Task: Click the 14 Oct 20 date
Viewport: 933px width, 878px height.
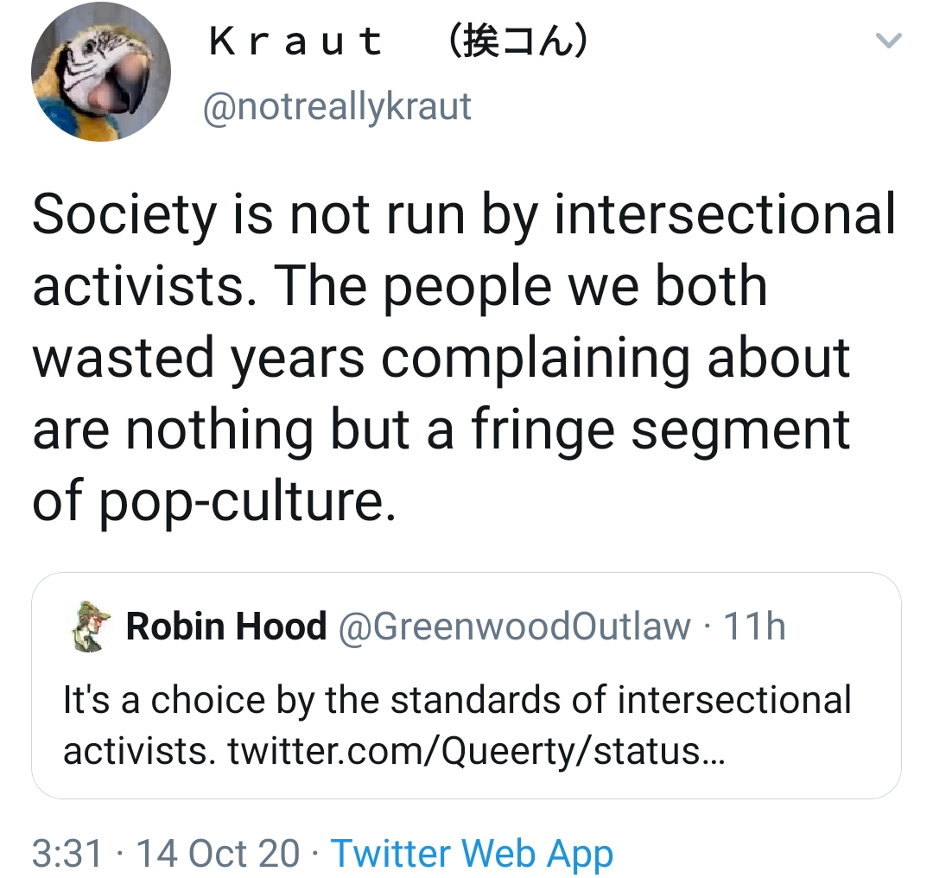Action: tap(218, 853)
